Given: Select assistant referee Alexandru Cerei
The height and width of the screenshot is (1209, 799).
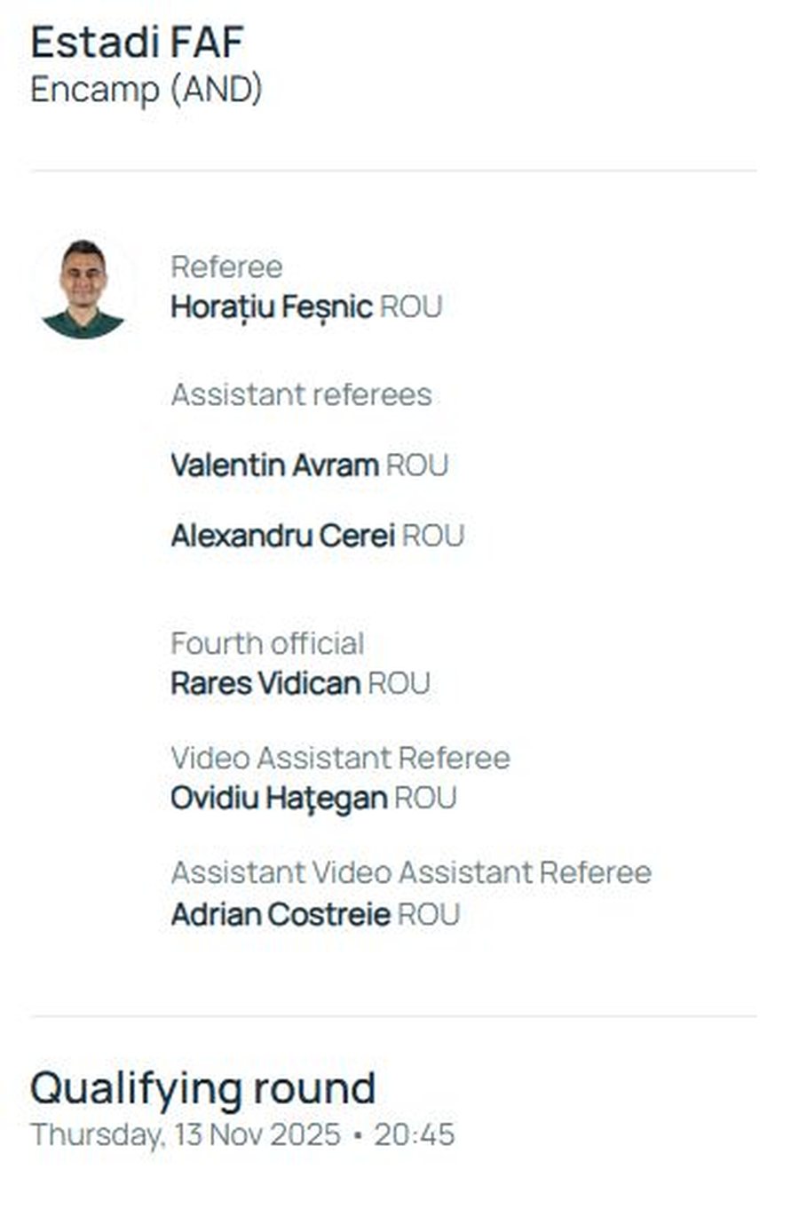Looking at the screenshot, I should pos(282,537).
